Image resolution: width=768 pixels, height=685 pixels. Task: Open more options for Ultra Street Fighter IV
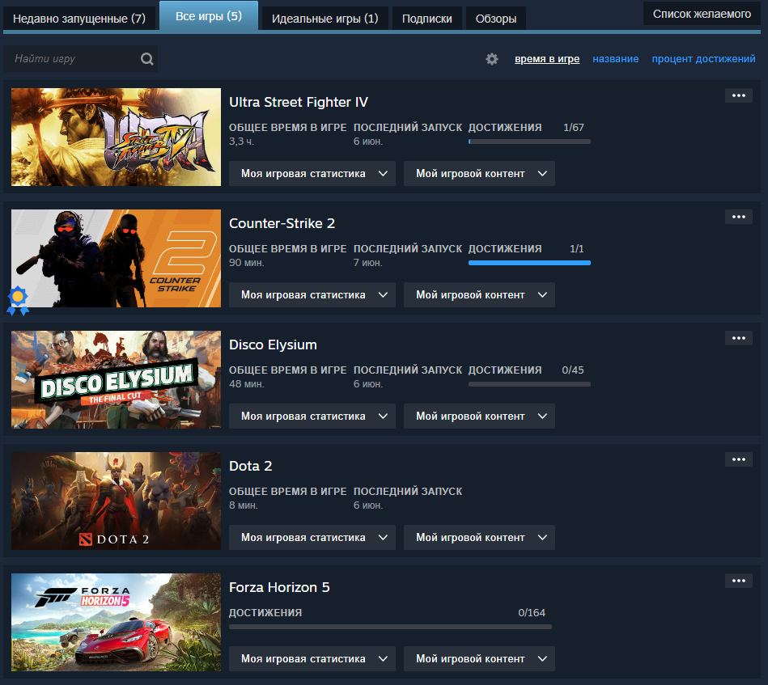tap(739, 95)
